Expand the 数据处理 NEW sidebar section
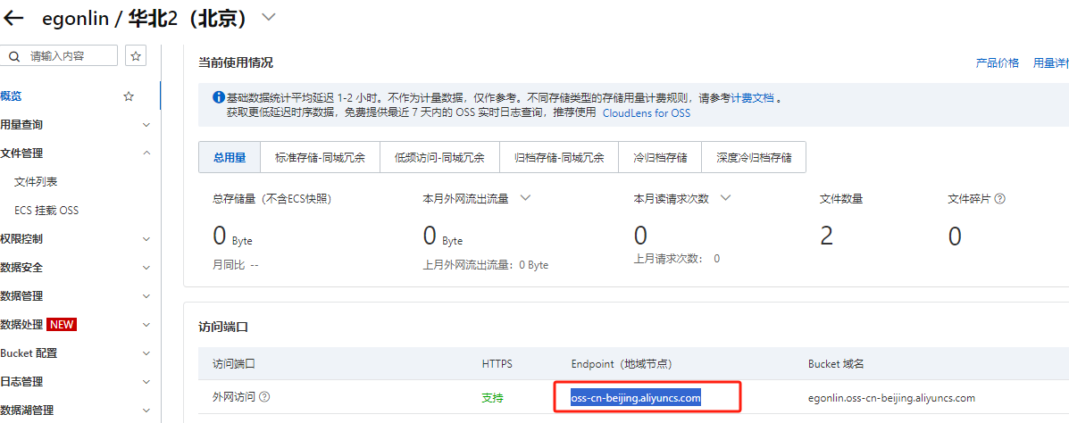Viewport: 1069px width, 423px height. (146, 325)
